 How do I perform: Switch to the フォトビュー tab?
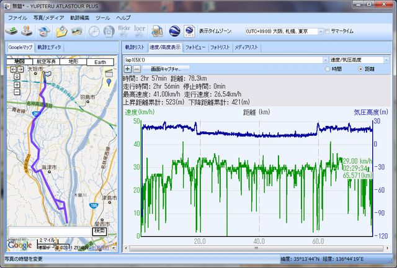point(195,47)
